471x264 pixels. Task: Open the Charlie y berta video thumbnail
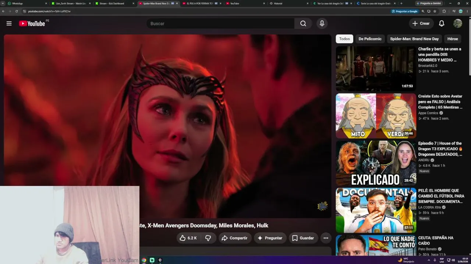(x=376, y=69)
